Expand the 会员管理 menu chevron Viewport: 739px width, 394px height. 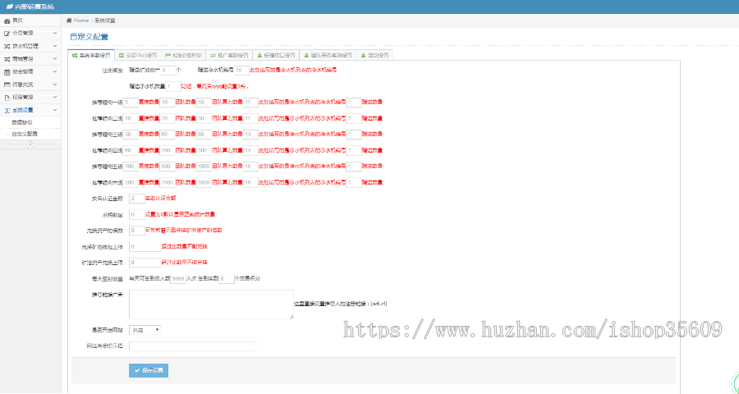pyautogui.click(x=55, y=33)
